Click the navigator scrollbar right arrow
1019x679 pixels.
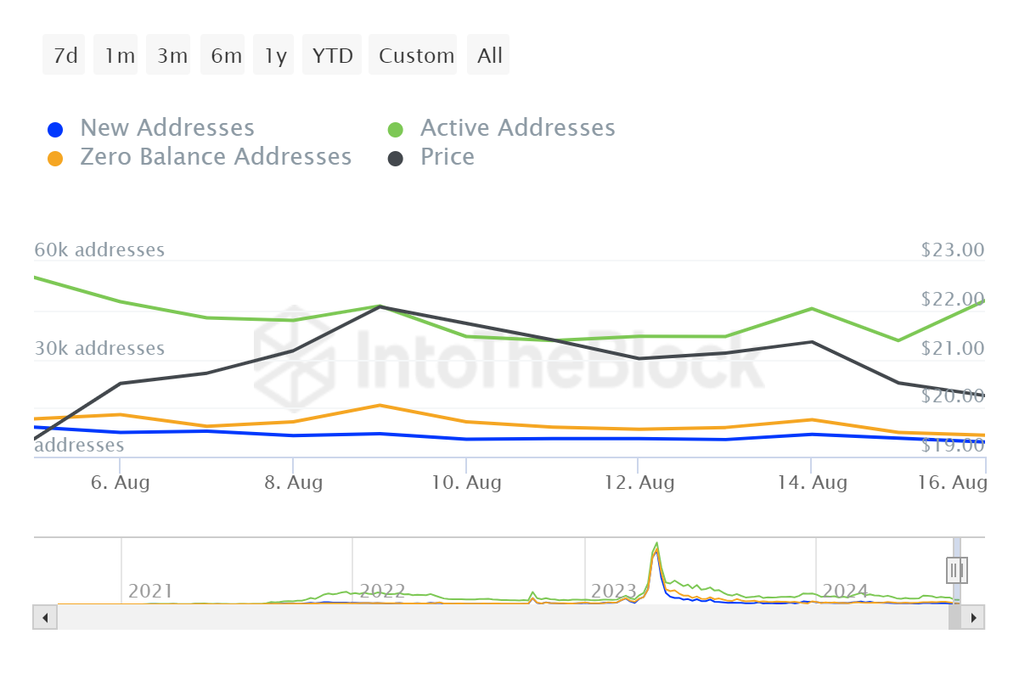(973, 617)
